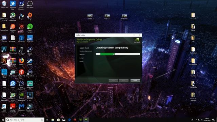Image resolution: width=217 pixels, height=122 pixels.
Task: Open the notification Action Center
Action: pos(214,120)
